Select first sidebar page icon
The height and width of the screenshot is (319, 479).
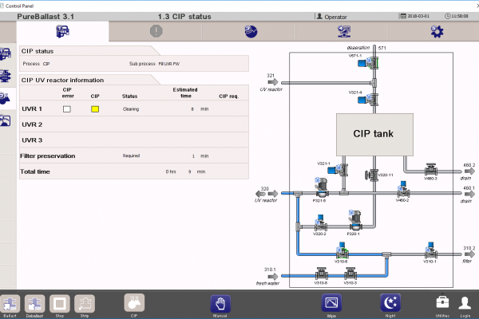(6, 53)
